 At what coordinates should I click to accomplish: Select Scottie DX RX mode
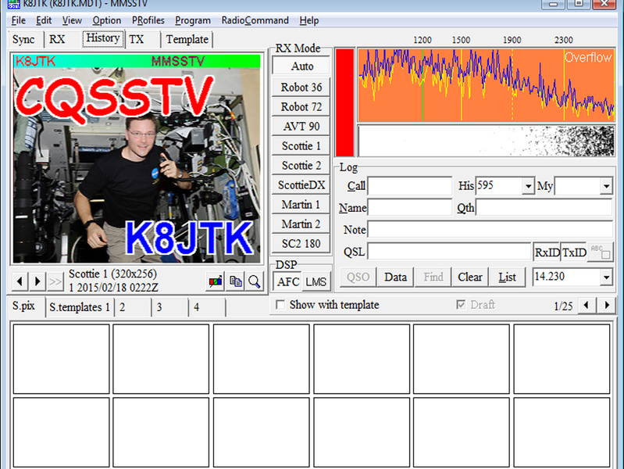coord(301,185)
